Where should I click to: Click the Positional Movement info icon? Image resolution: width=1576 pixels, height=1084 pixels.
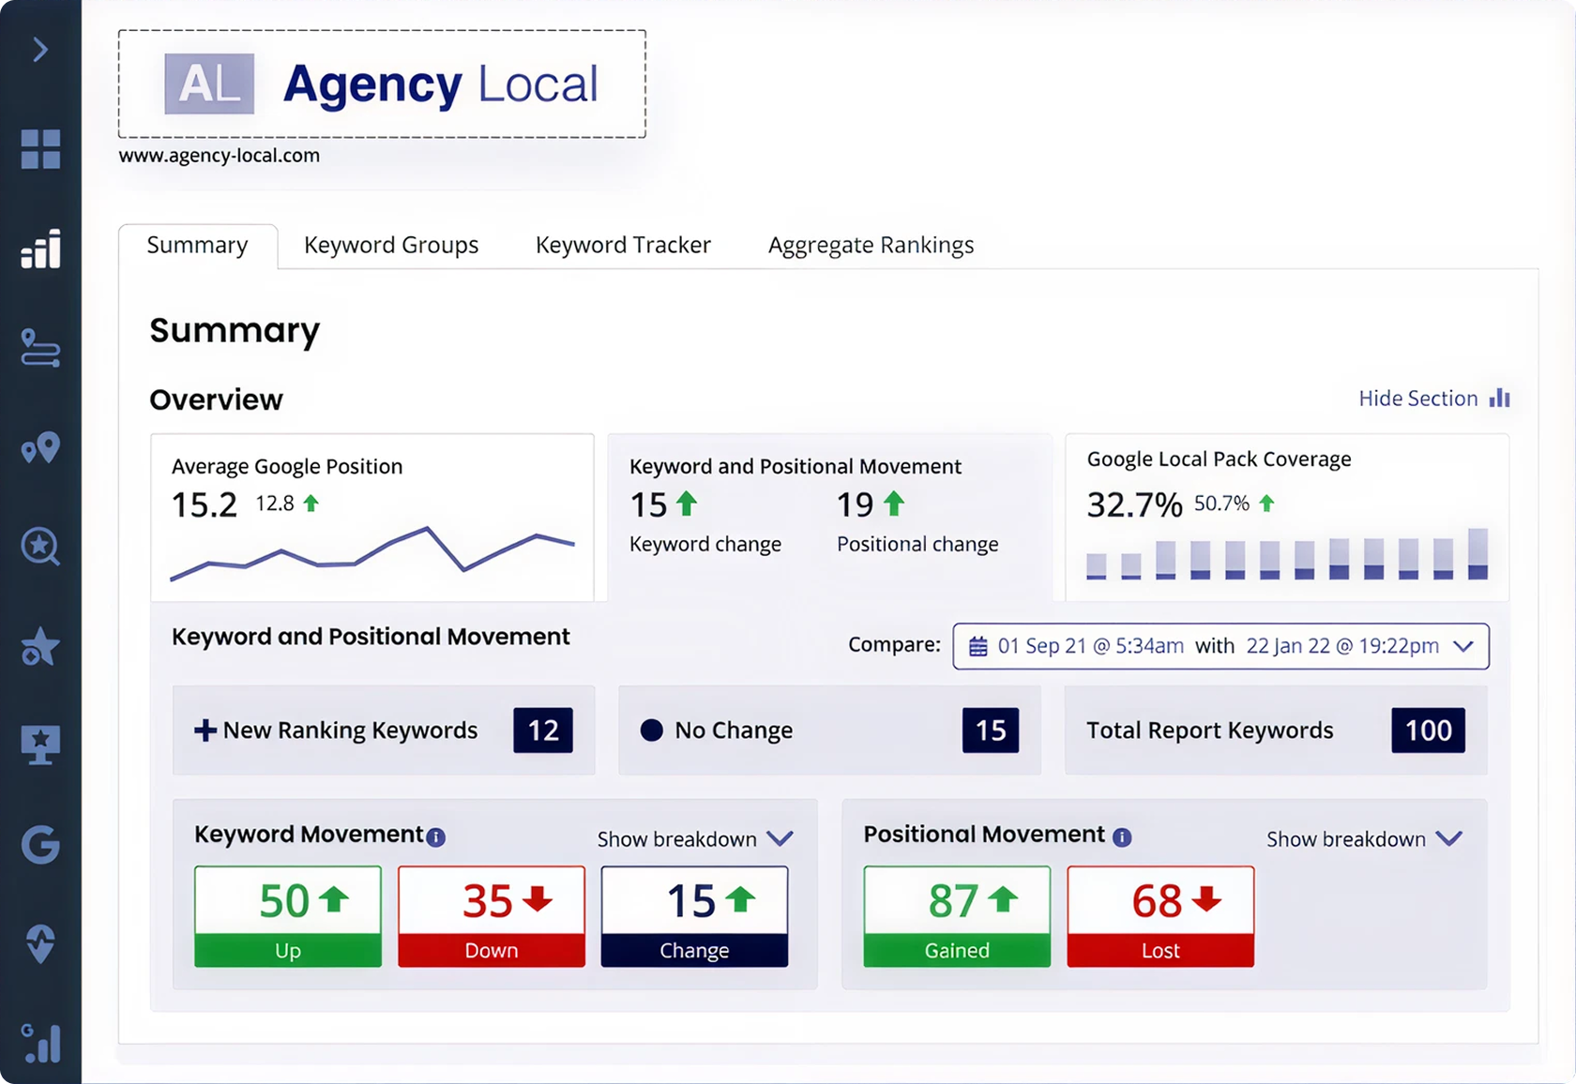[x=1122, y=837]
